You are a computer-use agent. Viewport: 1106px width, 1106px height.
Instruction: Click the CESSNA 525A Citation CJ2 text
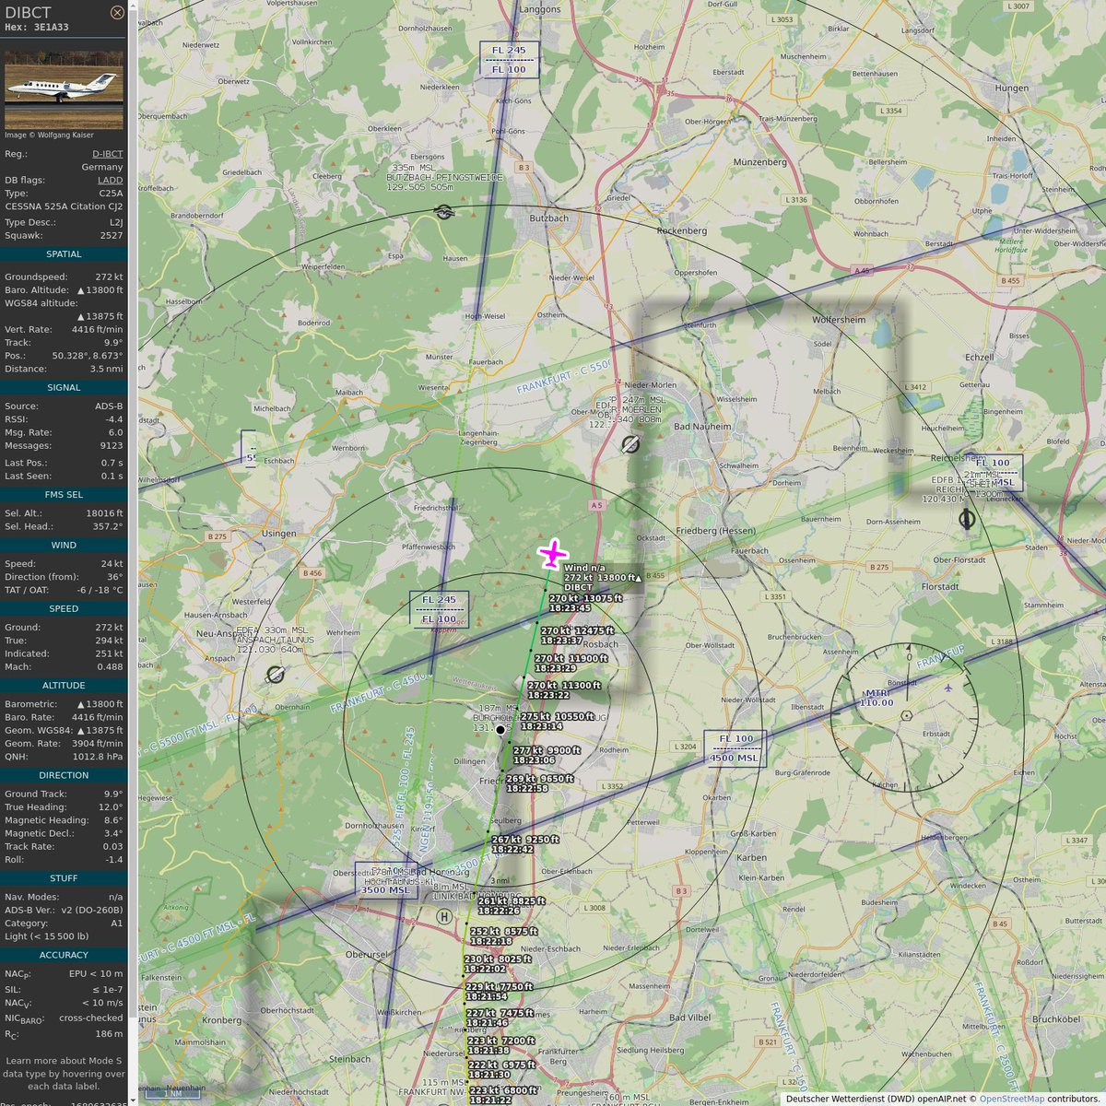(x=64, y=207)
